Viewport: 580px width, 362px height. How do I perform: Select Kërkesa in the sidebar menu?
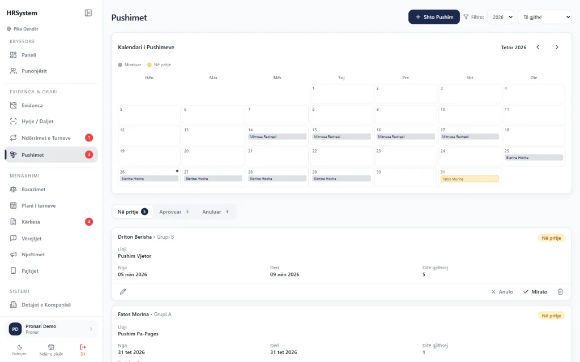52,222
